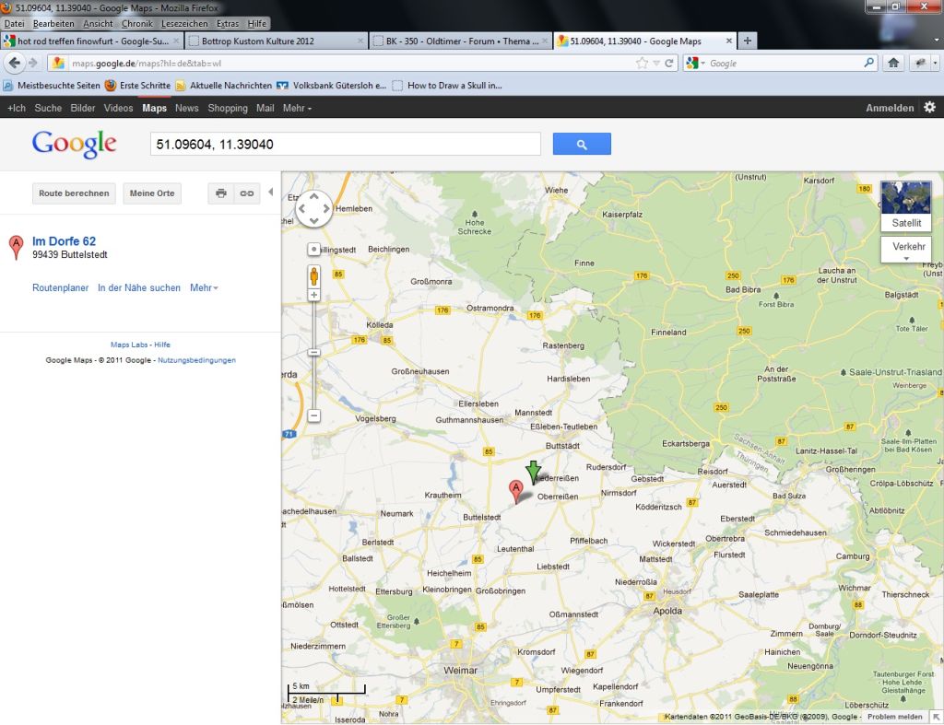
Task: Switch map to Satellit view
Action: pyautogui.click(x=906, y=206)
